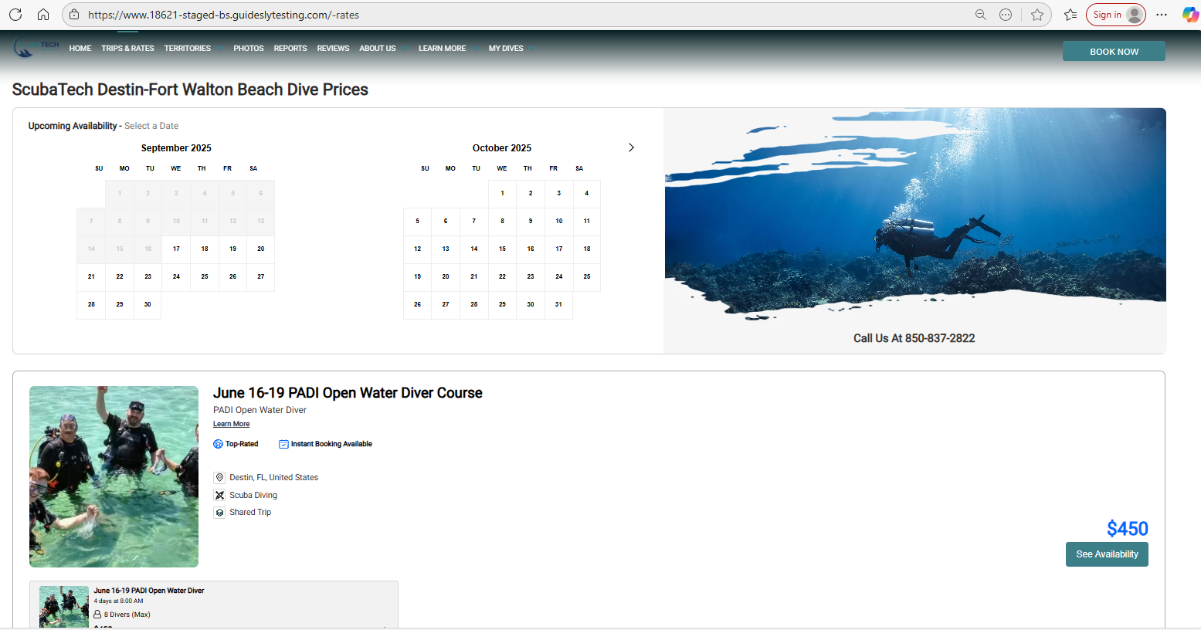
Task: Add page to favorites with star icon
Action: [1036, 15]
